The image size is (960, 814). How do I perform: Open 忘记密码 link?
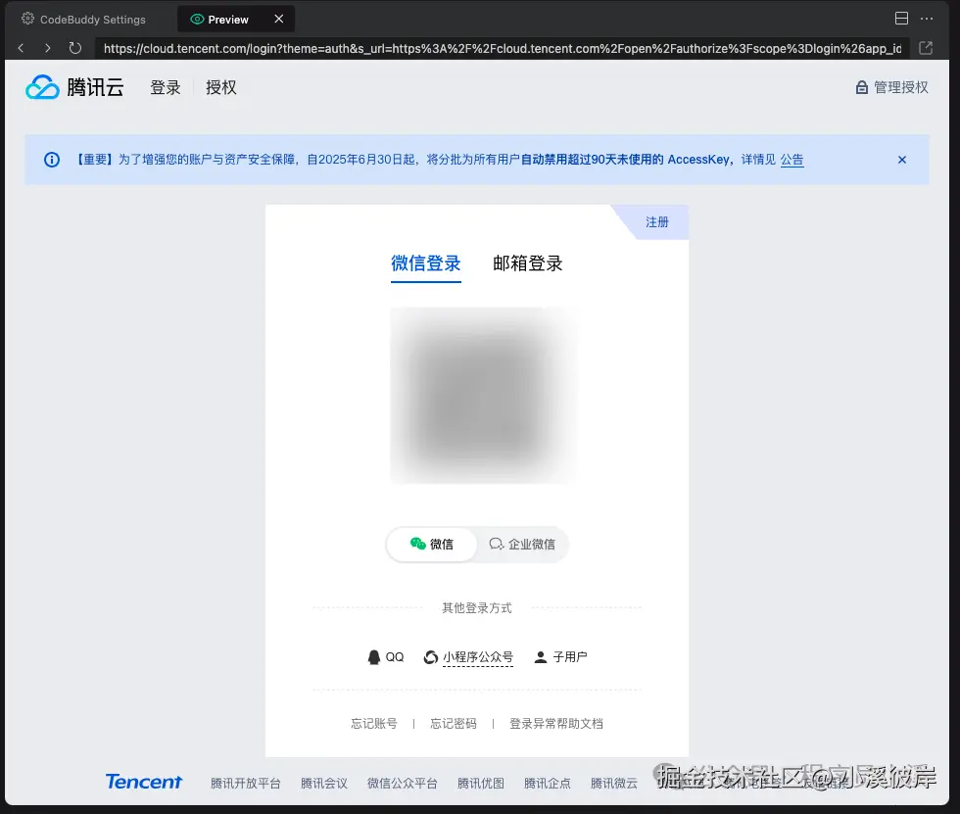tap(453, 724)
